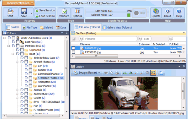Click the clear filter icon beside Filename filter
The width and height of the screenshot is (188, 119).
click(x=74, y=39)
